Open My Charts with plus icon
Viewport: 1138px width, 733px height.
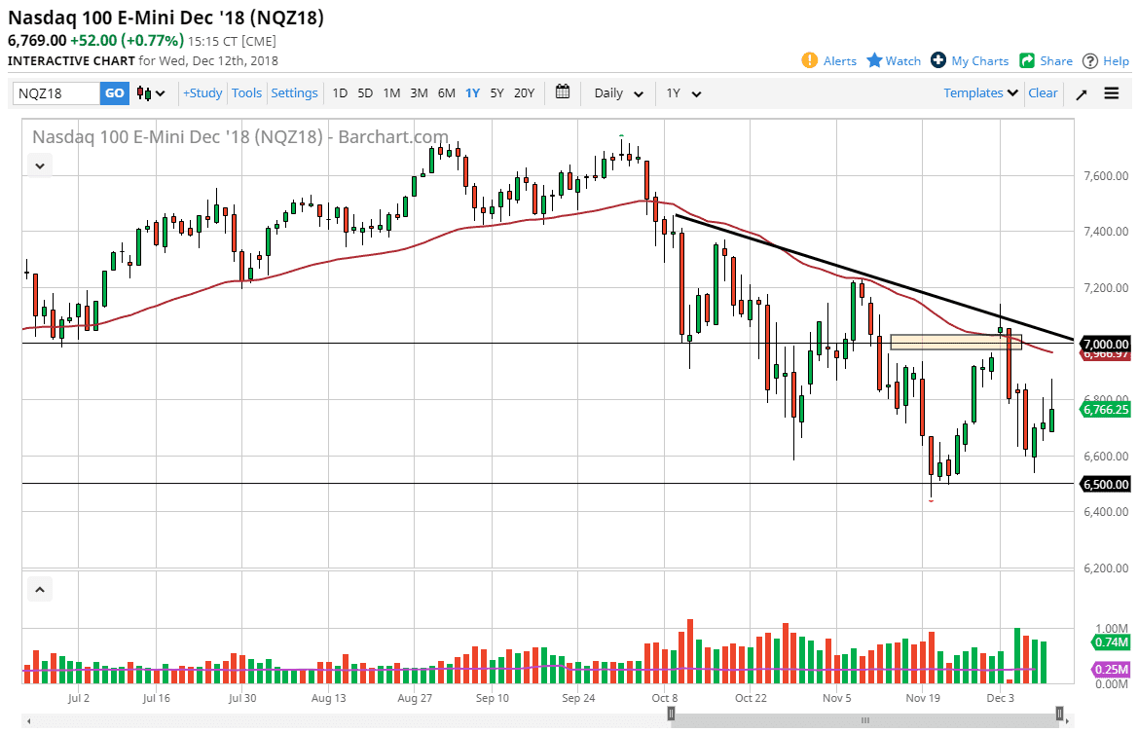[937, 60]
